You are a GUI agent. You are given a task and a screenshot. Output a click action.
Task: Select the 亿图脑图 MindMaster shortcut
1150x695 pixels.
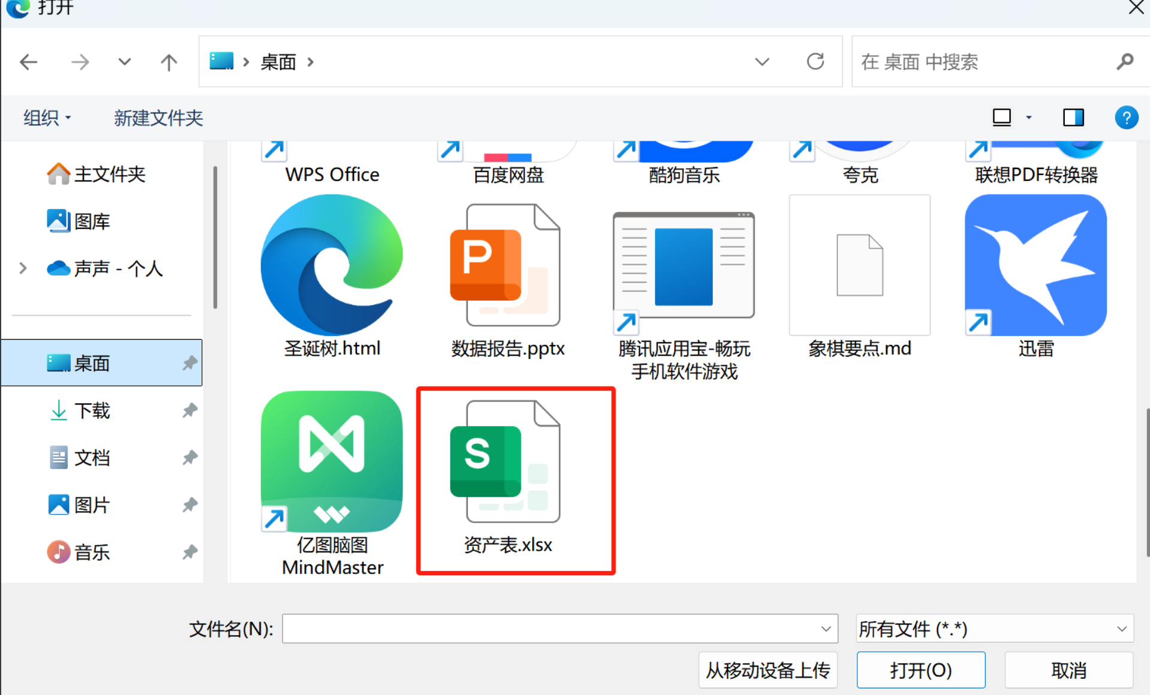point(332,484)
